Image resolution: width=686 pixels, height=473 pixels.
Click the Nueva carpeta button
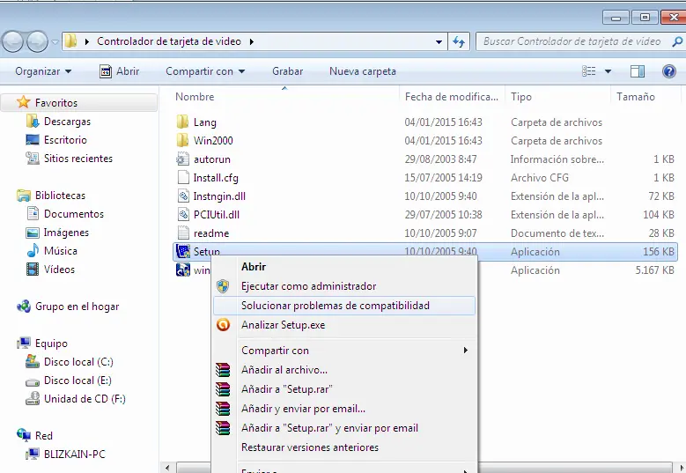[x=362, y=71]
